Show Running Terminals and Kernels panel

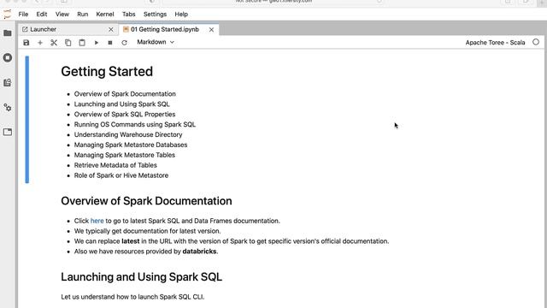click(8, 57)
